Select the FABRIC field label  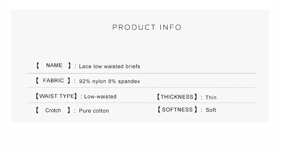53,81
